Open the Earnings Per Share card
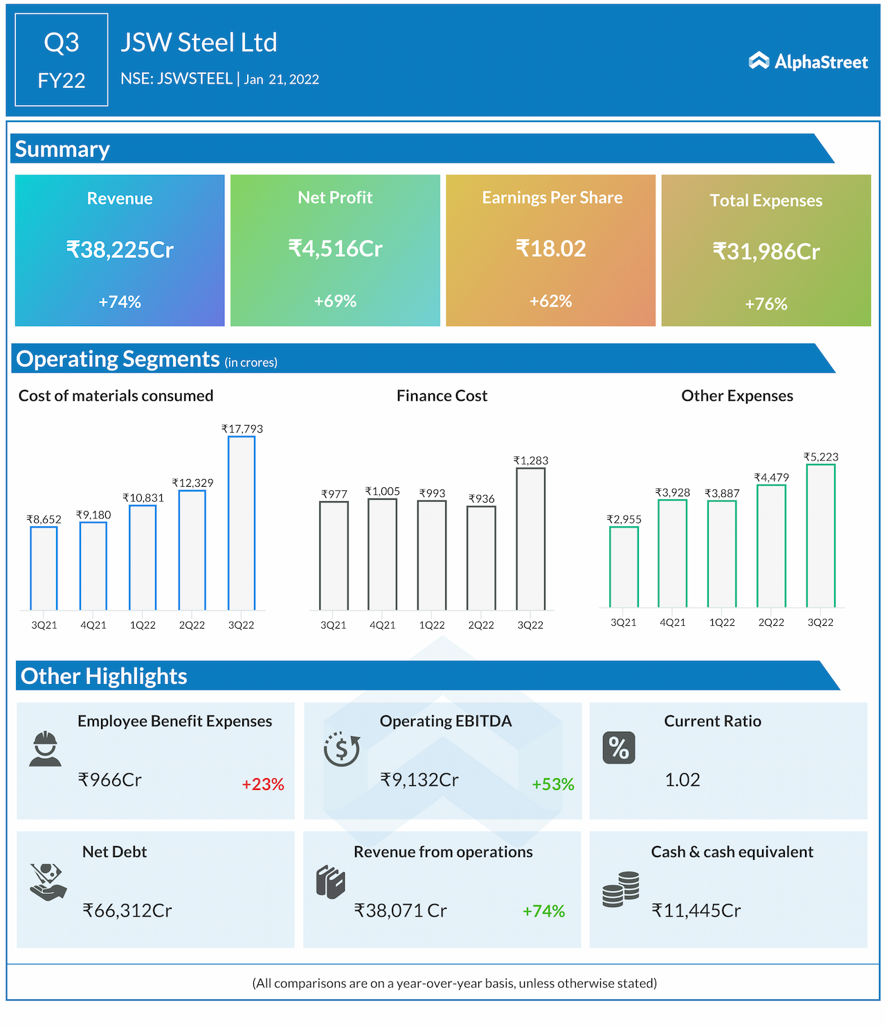The height and width of the screenshot is (1026, 886). click(x=550, y=250)
